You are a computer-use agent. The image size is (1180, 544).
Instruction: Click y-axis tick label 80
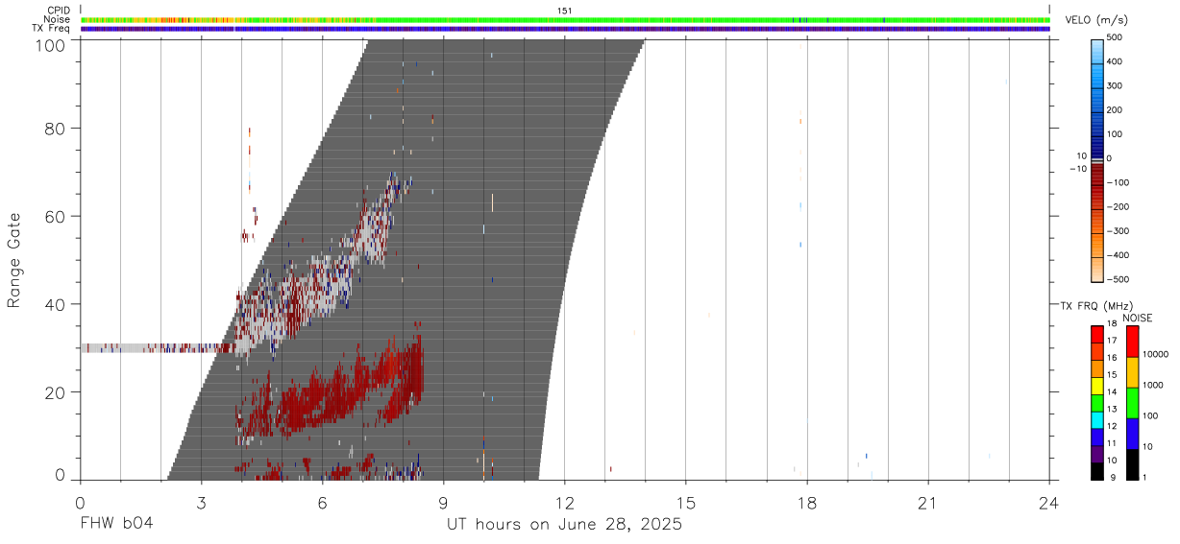click(55, 128)
